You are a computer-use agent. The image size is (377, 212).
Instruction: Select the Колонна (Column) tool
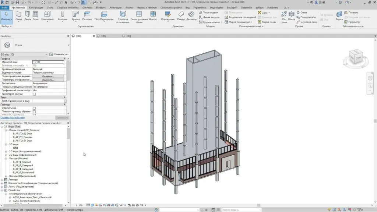click(x=63, y=15)
